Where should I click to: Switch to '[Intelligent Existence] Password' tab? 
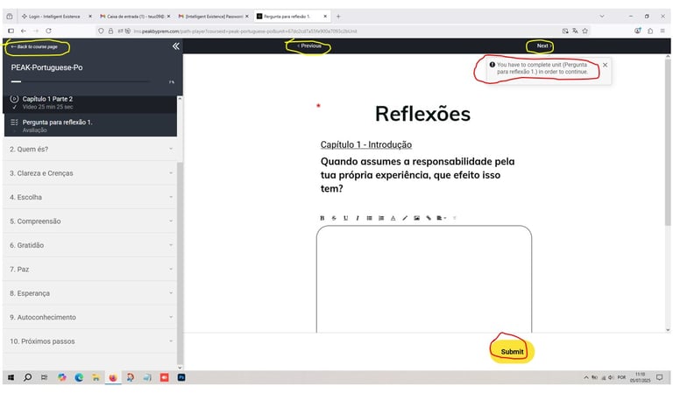coord(213,17)
